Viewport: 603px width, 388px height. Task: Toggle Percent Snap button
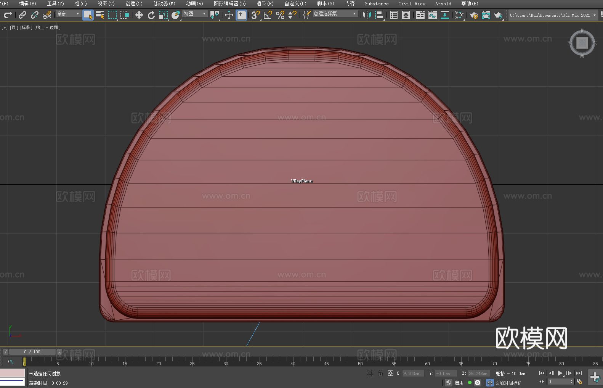point(280,15)
